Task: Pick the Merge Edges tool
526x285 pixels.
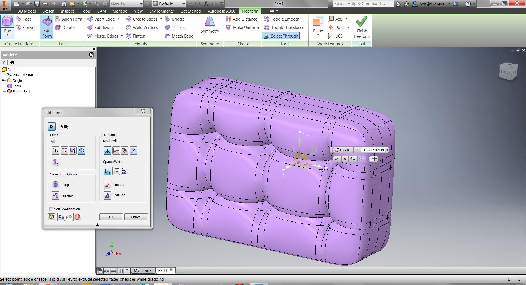Action: point(103,36)
